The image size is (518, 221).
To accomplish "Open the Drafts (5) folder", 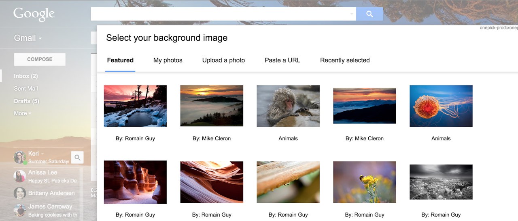I will 26,101.
